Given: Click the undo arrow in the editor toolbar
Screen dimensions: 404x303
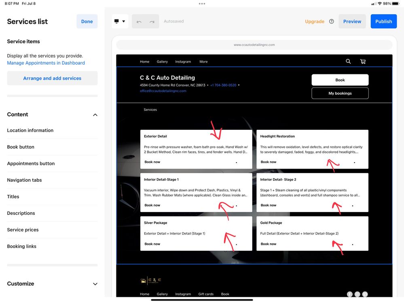Looking at the screenshot, I should (x=139, y=21).
